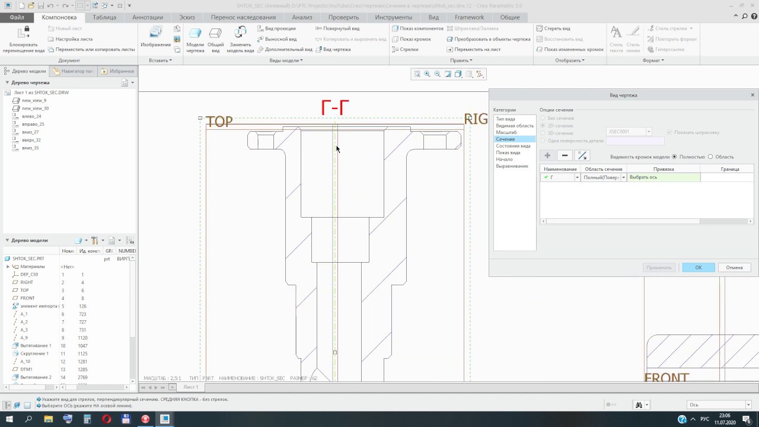Expand the 'Материалы' tree node
This screenshot has height=427, width=759.
tap(8, 267)
